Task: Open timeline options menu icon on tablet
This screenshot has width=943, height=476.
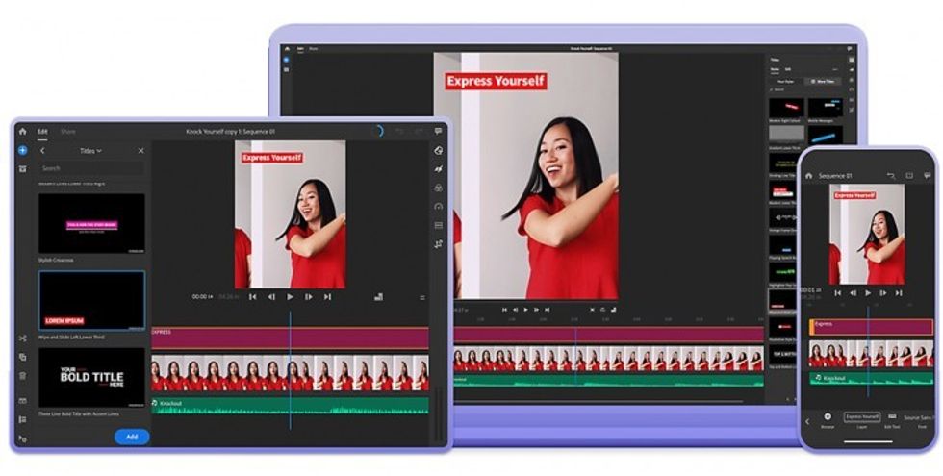Action: pyautogui.click(x=422, y=297)
